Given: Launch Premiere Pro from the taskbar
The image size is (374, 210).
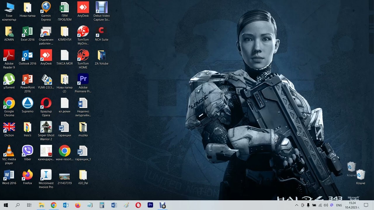Looking at the screenshot, I should pos(150,205).
